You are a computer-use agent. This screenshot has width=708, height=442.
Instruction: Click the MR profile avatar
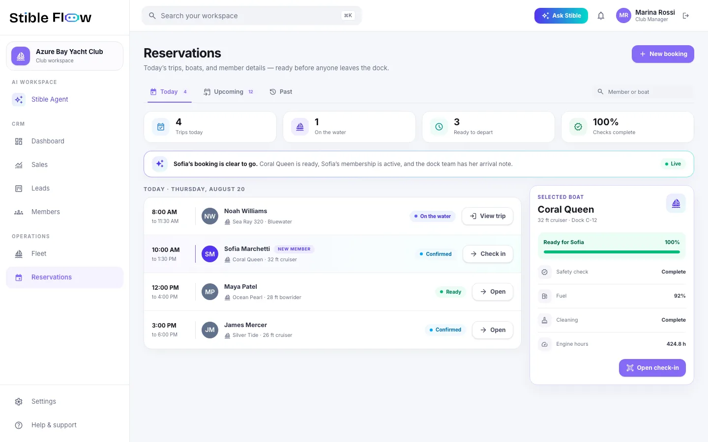point(623,16)
